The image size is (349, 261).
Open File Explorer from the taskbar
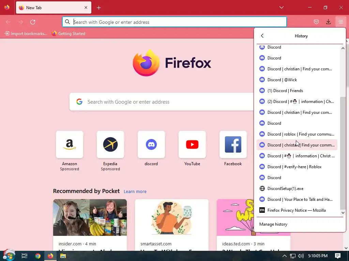tap(63, 256)
